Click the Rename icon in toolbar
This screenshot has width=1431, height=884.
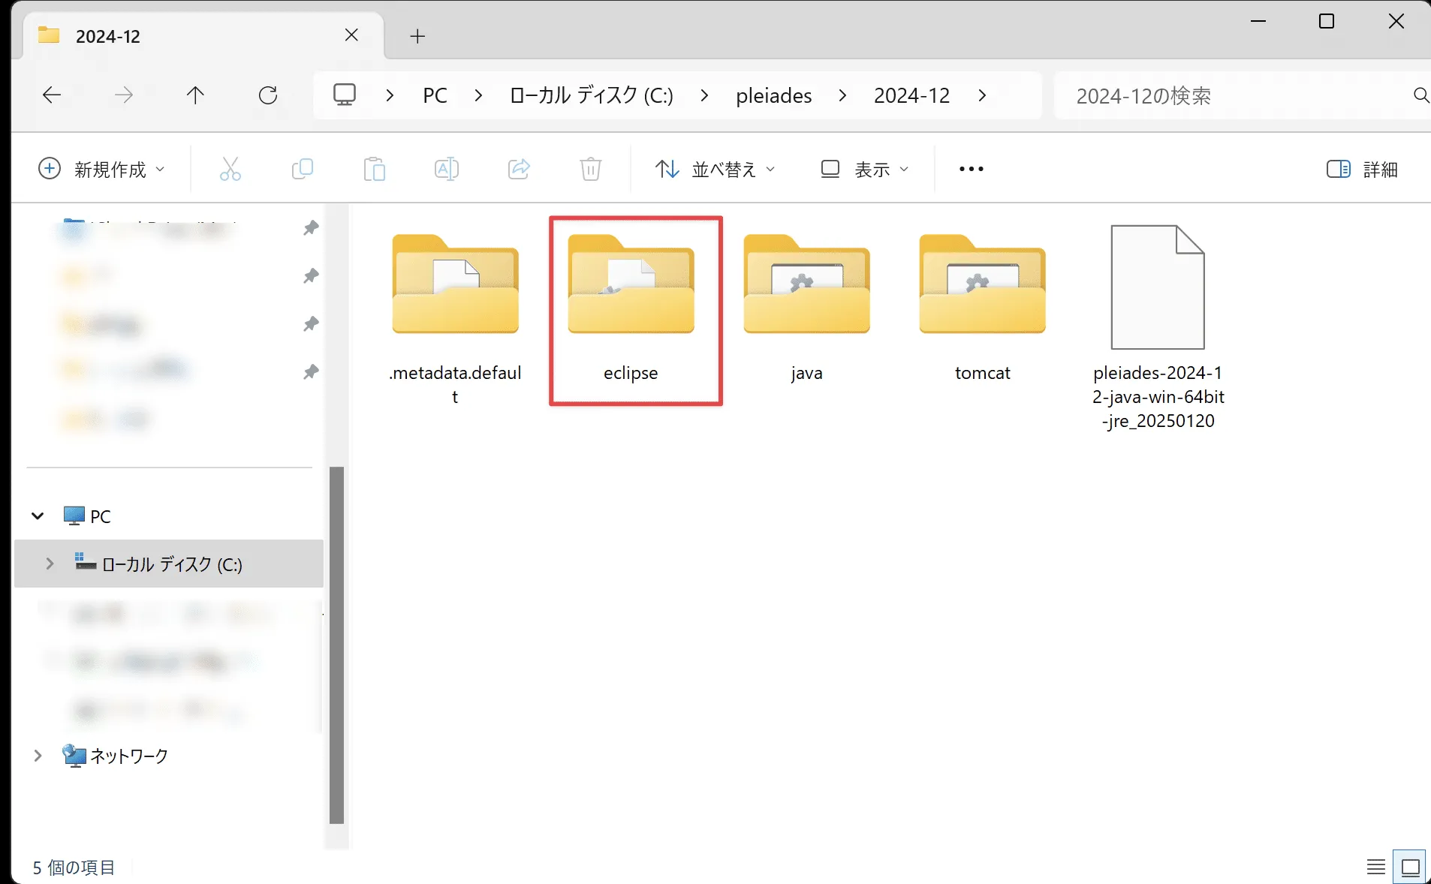pos(447,169)
